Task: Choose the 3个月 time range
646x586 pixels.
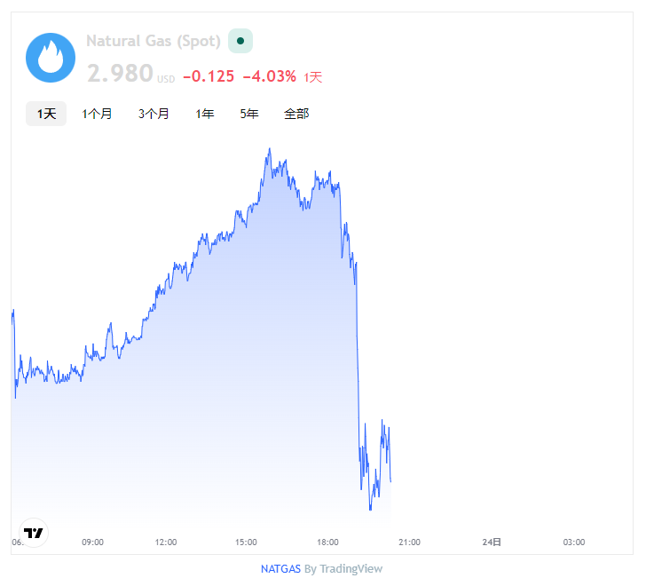Action: click(x=154, y=114)
